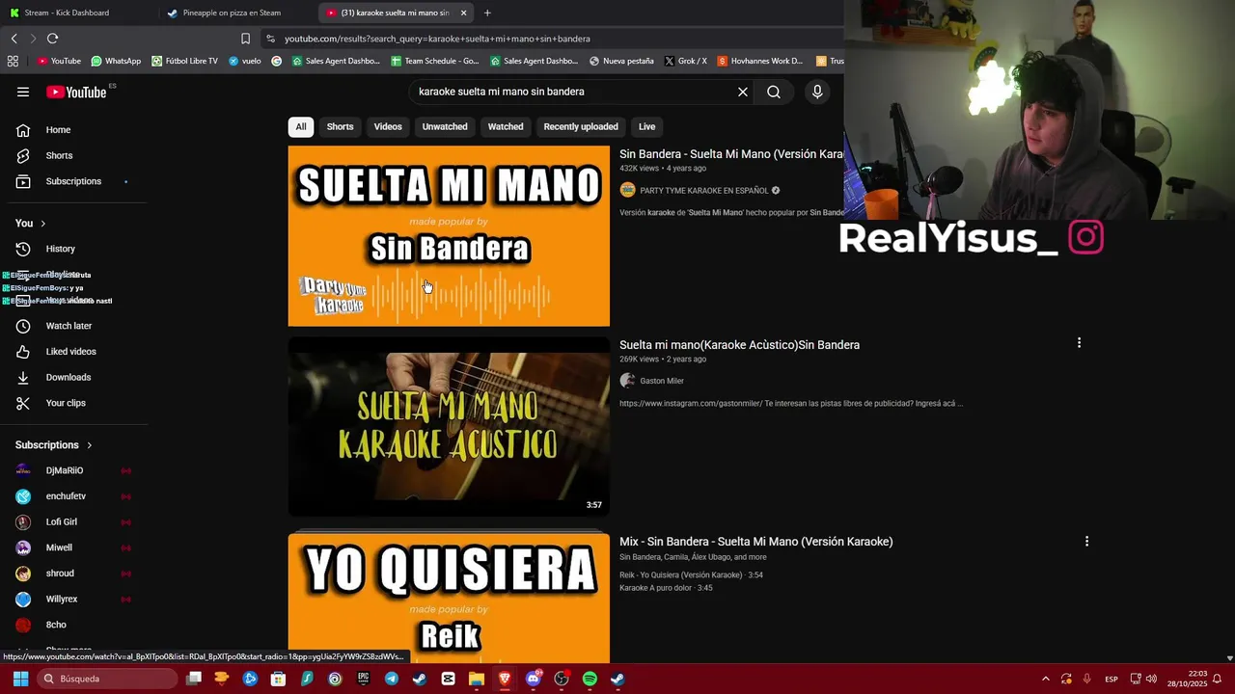Screen dimensions: 1235x694
Task: Expand the Subscriptions section header chevron
Action: tap(89, 445)
